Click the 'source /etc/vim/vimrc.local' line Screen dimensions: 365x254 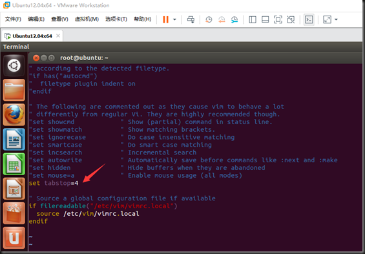pyautogui.click(x=88, y=213)
